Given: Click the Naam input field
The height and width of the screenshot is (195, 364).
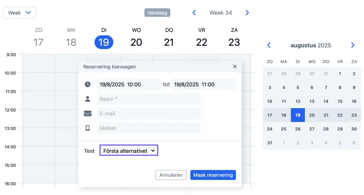Looking at the screenshot, I should (x=149, y=99).
